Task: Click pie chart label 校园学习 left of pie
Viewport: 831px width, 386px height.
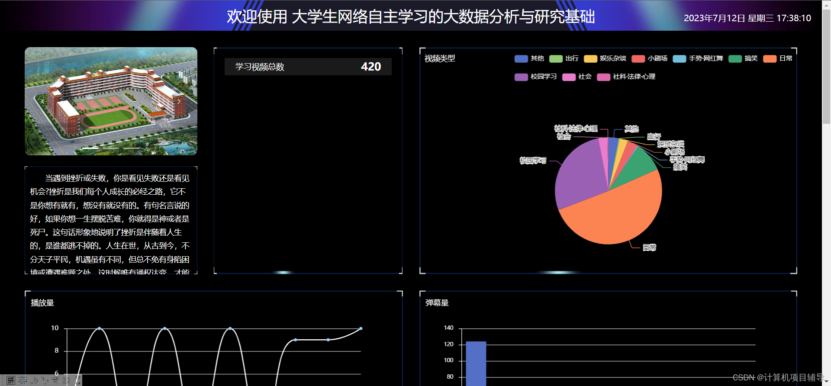Action: click(533, 161)
